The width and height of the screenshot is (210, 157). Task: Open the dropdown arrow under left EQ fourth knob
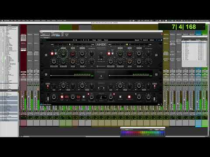pos(86,66)
